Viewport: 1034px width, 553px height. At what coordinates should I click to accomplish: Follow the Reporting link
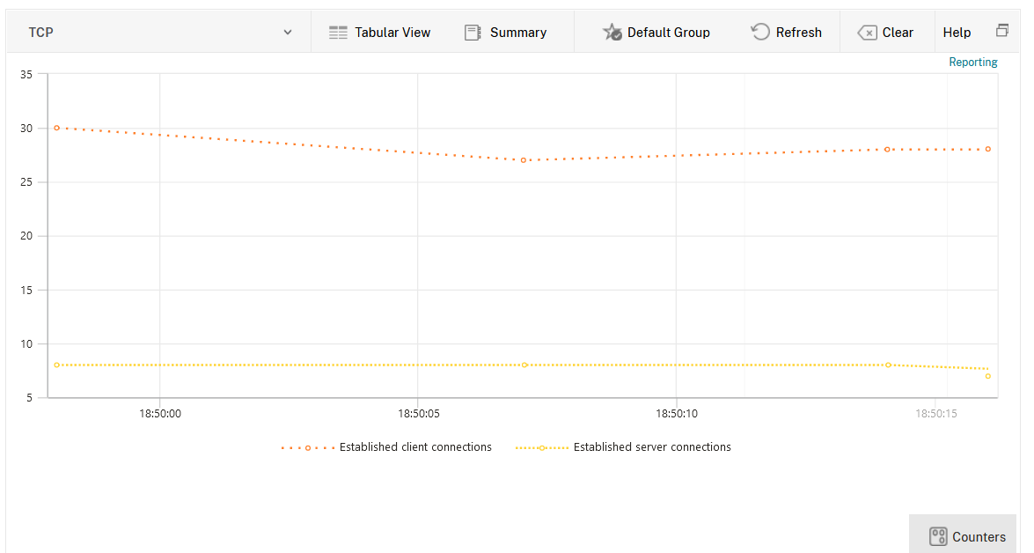[x=972, y=63]
